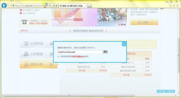
Task: Click the telephone icon beside hotline
Action: pyautogui.click(x=24, y=22)
